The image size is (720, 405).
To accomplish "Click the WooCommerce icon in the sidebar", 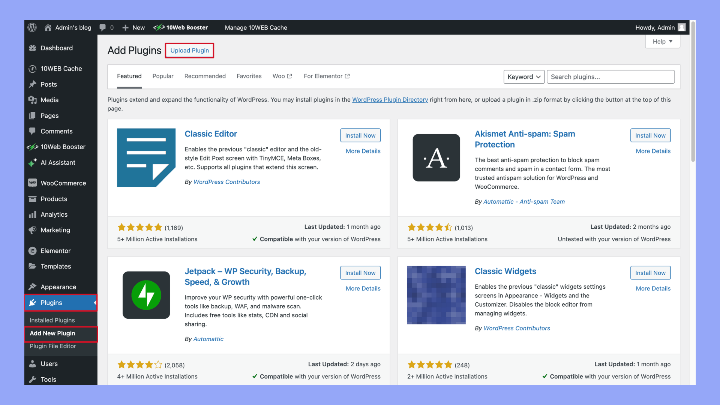I will pyautogui.click(x=33, y=183).
